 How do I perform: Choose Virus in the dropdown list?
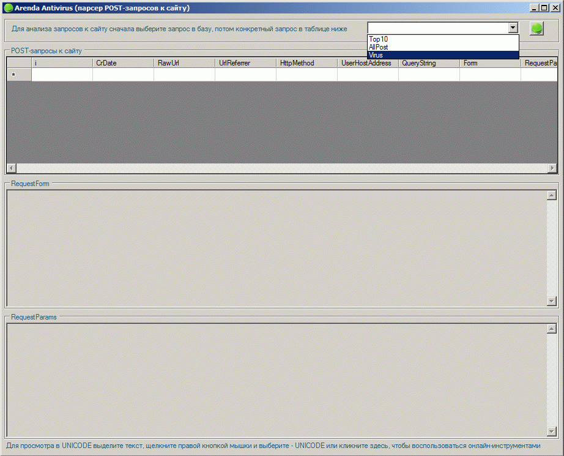coord(443,55)
